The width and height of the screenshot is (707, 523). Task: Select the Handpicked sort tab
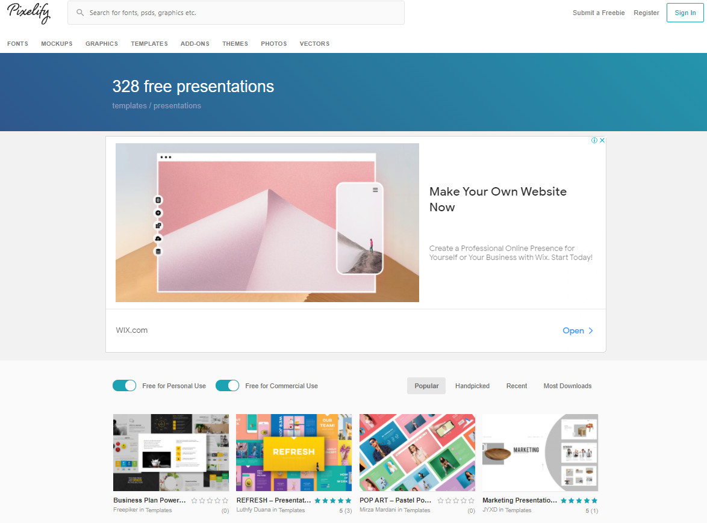(x=472, y=386)
